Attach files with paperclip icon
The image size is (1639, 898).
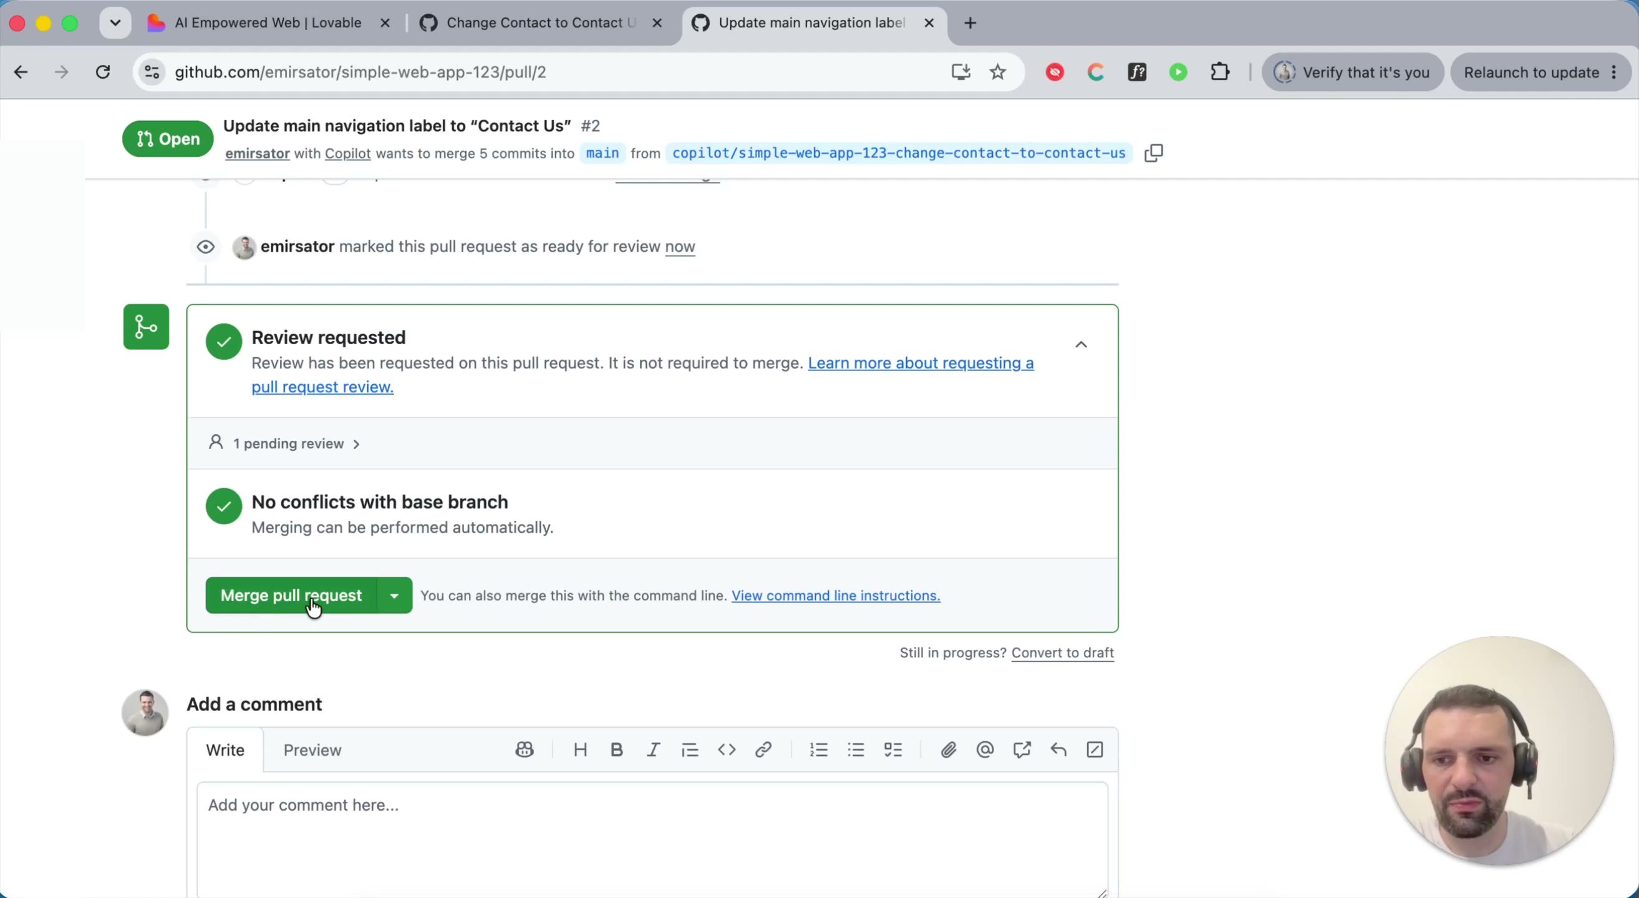(x=948, y=750)
